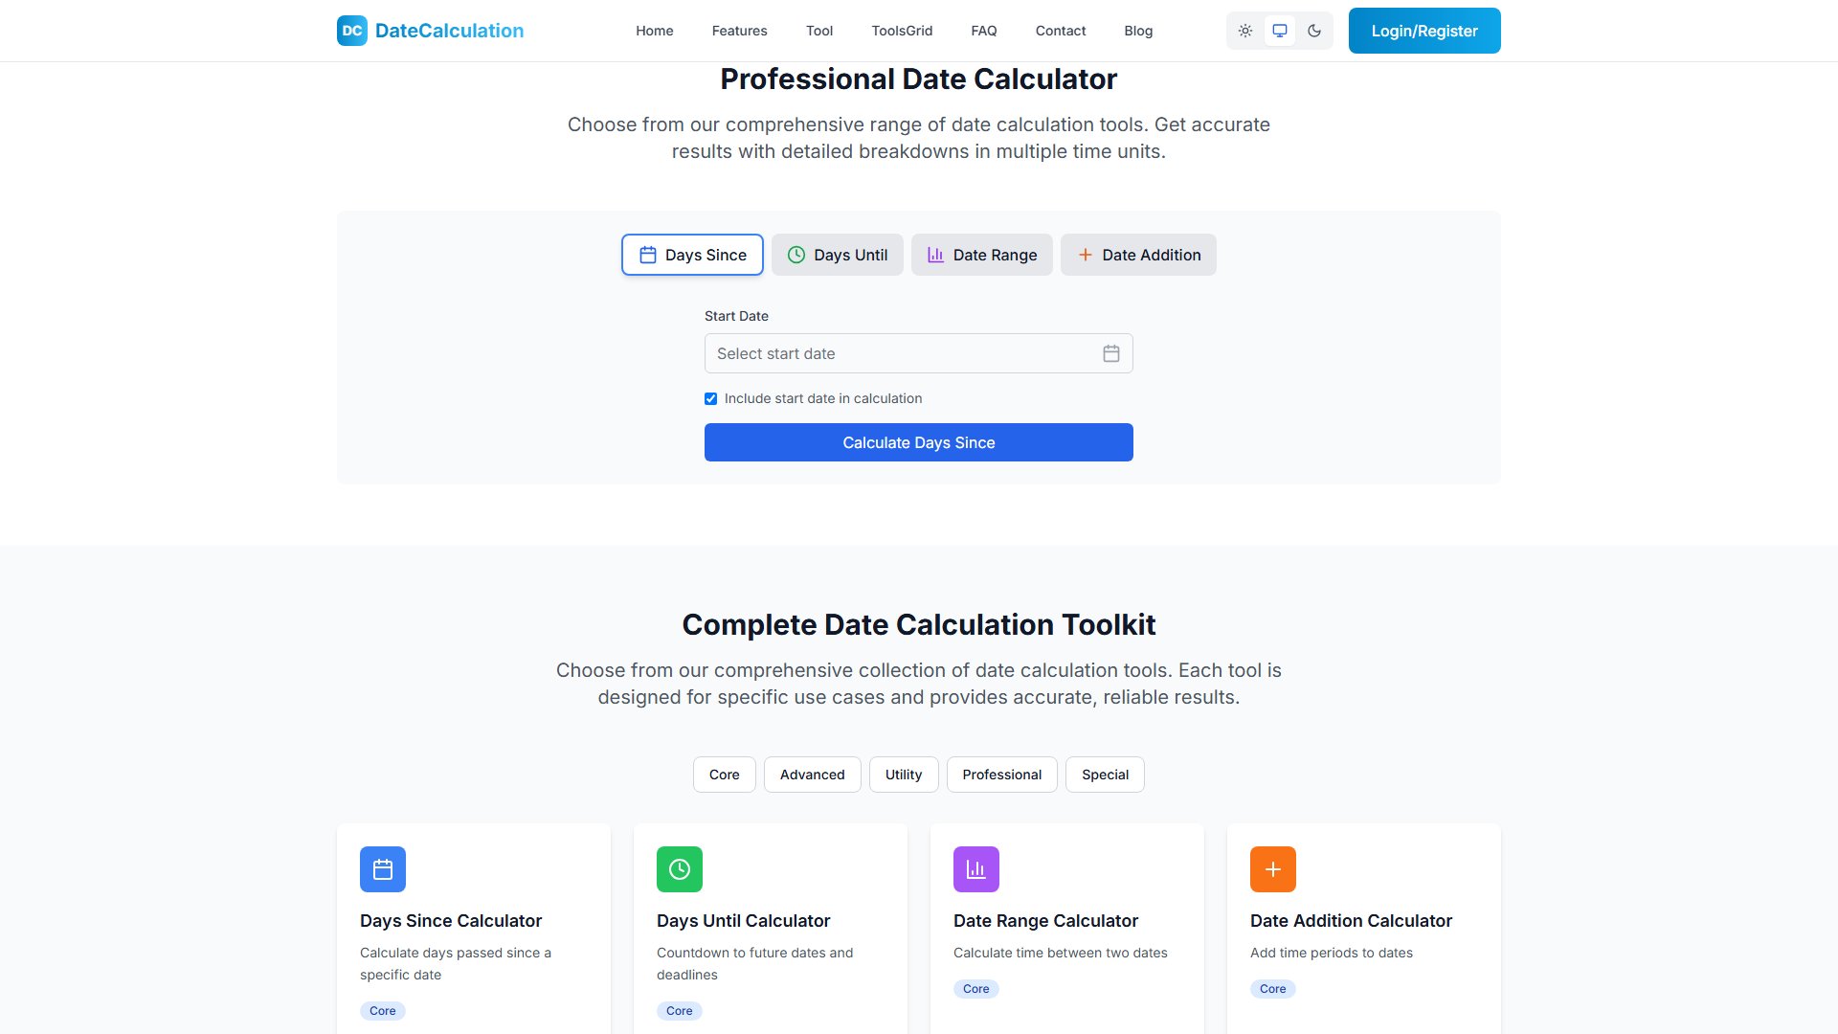The width and height of the screenshot is (1838, 1034).
Task: Go to the Tool nav link
Action: (x=819, y=31)
